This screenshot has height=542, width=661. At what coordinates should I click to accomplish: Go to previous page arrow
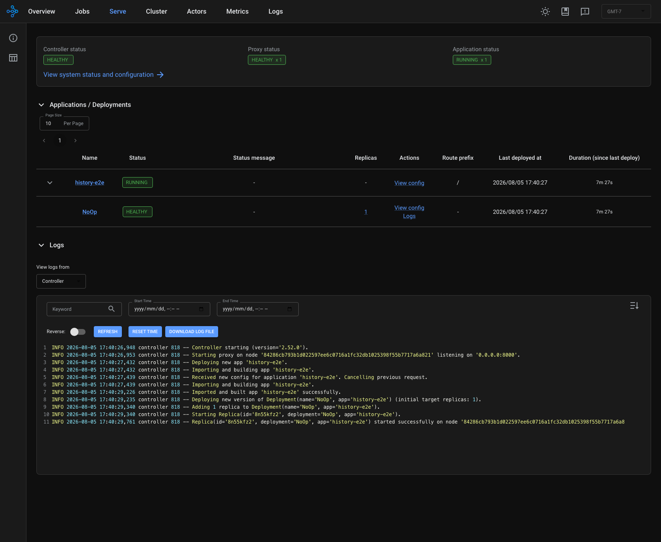44,141
